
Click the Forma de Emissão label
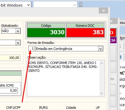click(41, 43)
